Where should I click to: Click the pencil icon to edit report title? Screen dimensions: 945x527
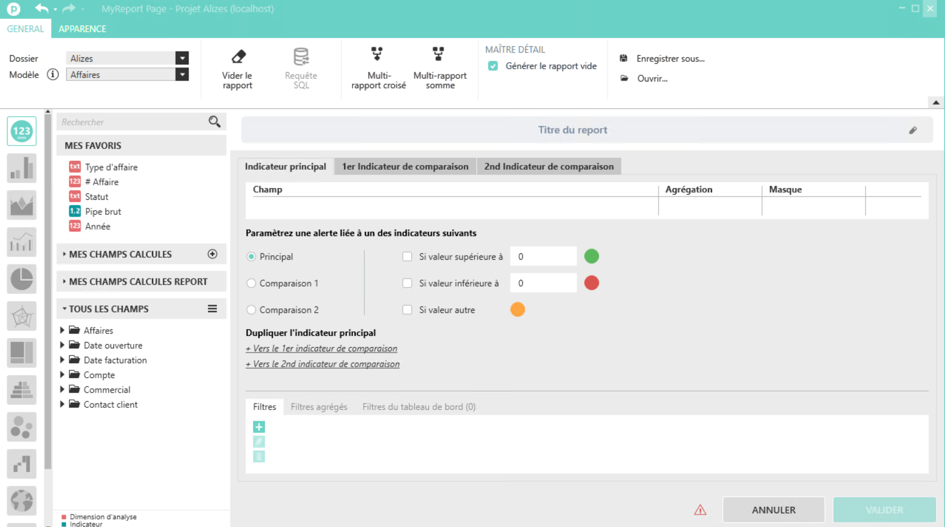pyautogui.click(x=912, y=130)
